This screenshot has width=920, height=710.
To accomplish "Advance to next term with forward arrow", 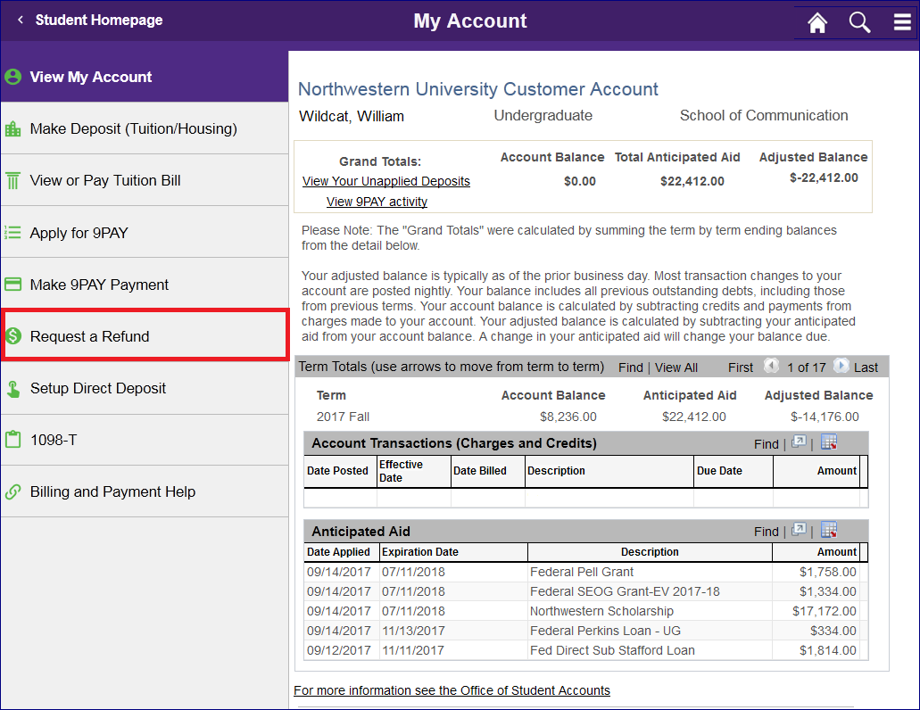I will pos(841,366).
